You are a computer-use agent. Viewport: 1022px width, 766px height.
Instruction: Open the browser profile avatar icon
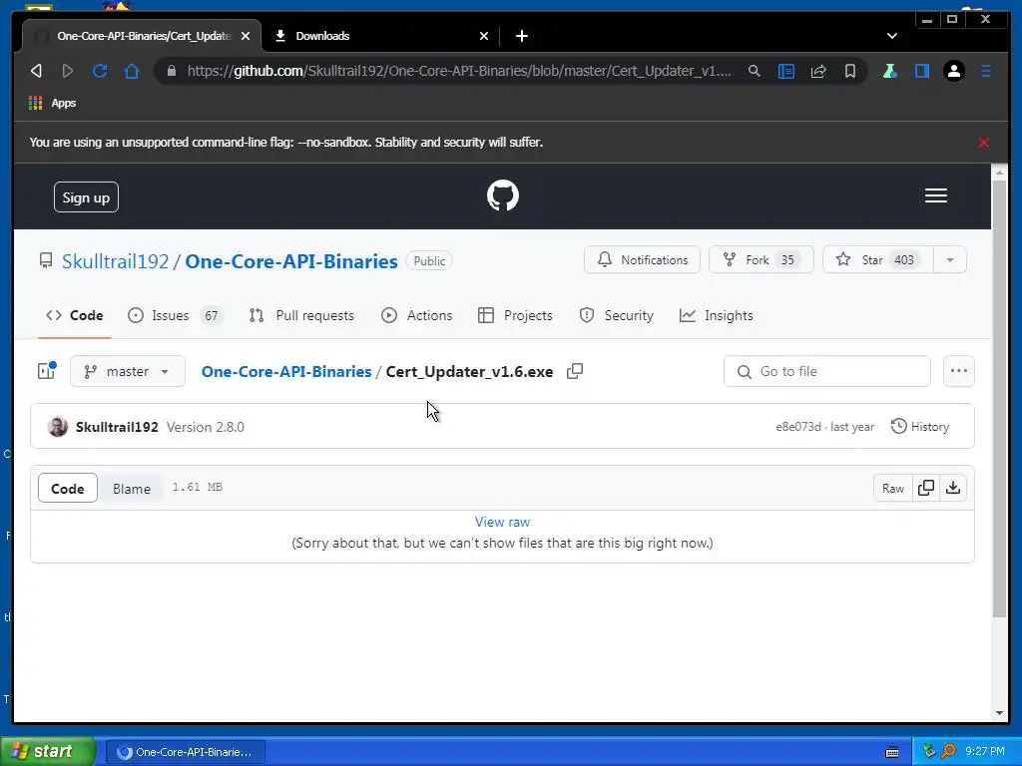coord(954,71)
